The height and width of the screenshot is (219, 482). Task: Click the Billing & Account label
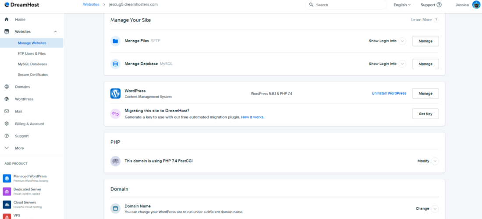coord(29,124)
